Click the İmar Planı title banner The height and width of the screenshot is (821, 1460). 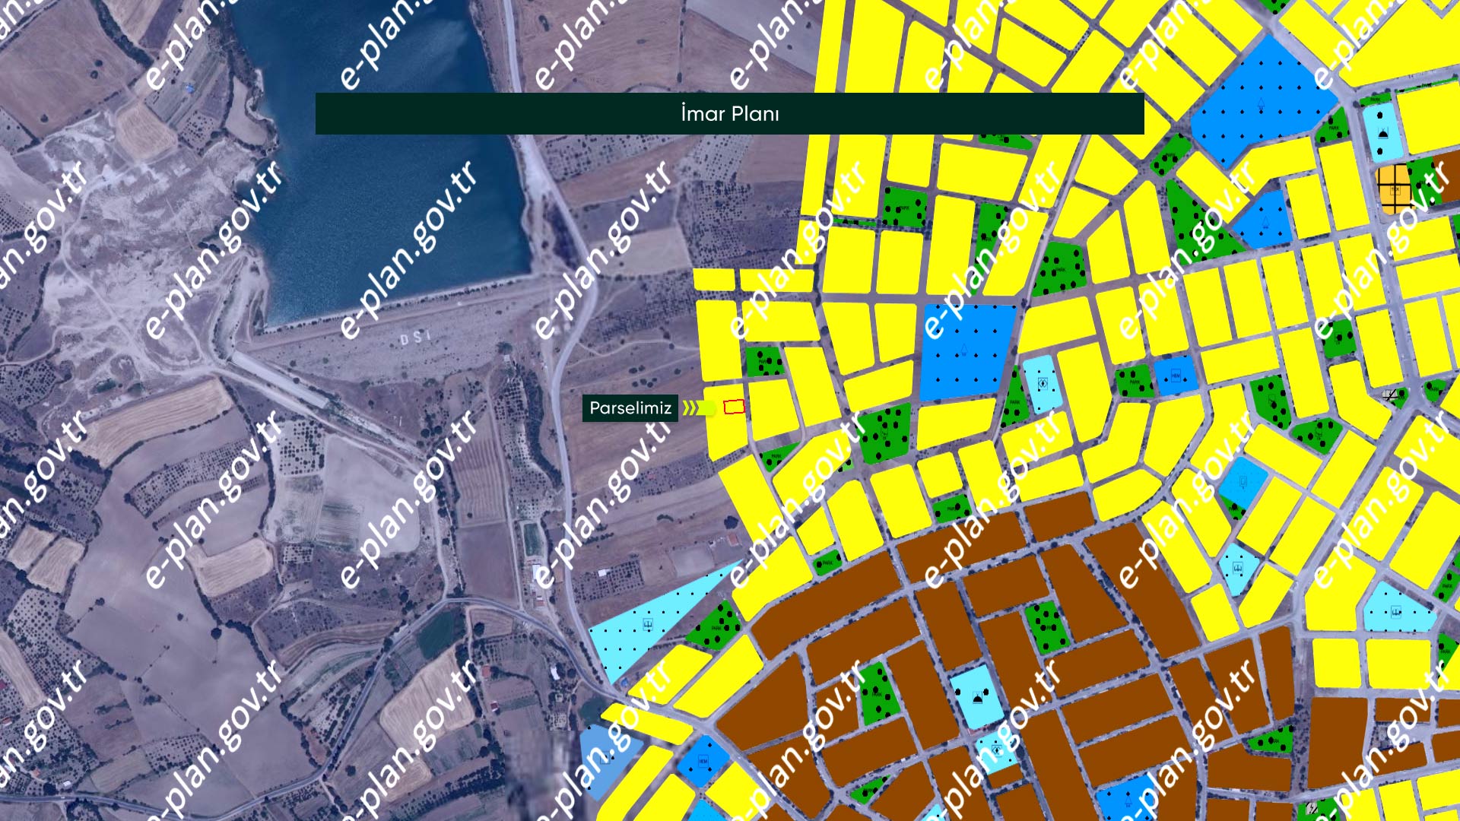(729, 114)
